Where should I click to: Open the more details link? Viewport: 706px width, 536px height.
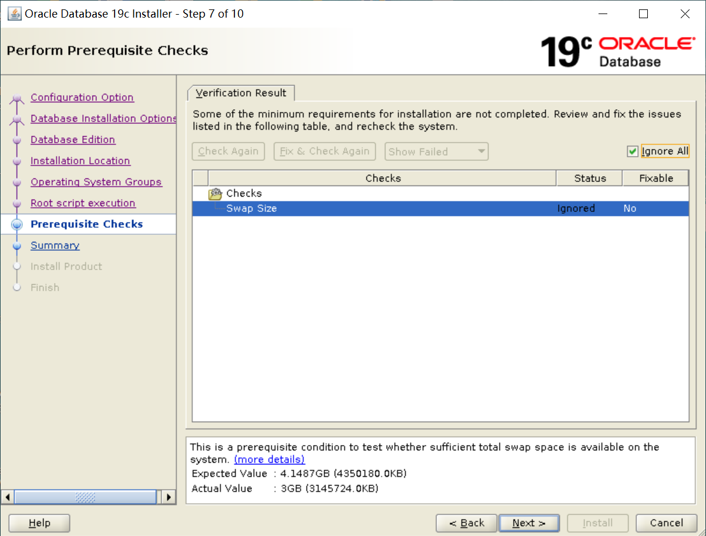point(270,460)
